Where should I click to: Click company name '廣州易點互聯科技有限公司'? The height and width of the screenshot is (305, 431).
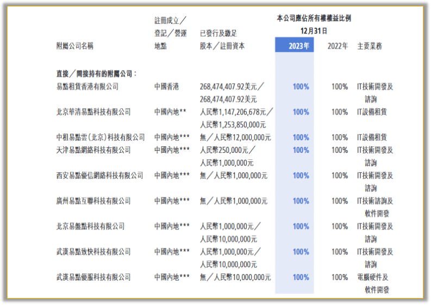[93, 201]
